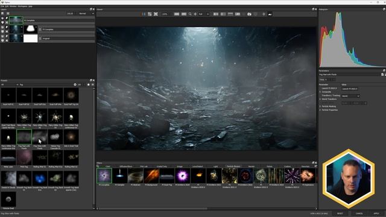Toggle the histogram mountain icon in Viewer toolbar
The height and width of the screenshot is (217, 386).
(270, 14)
